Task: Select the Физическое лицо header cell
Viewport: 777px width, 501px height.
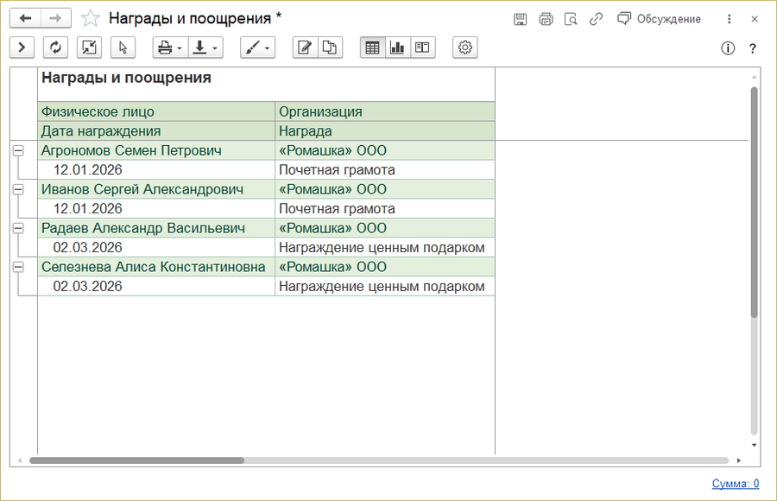Action: [x=156, y=111]
